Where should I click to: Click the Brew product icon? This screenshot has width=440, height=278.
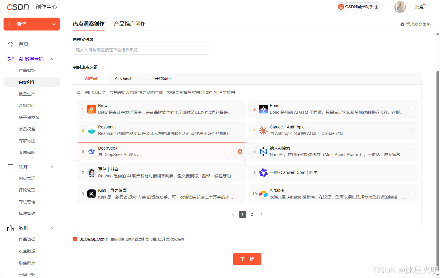coord(92,109)
